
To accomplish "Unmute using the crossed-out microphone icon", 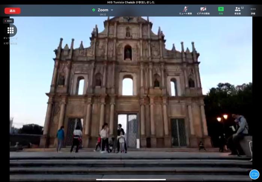I will click(185, 9).
